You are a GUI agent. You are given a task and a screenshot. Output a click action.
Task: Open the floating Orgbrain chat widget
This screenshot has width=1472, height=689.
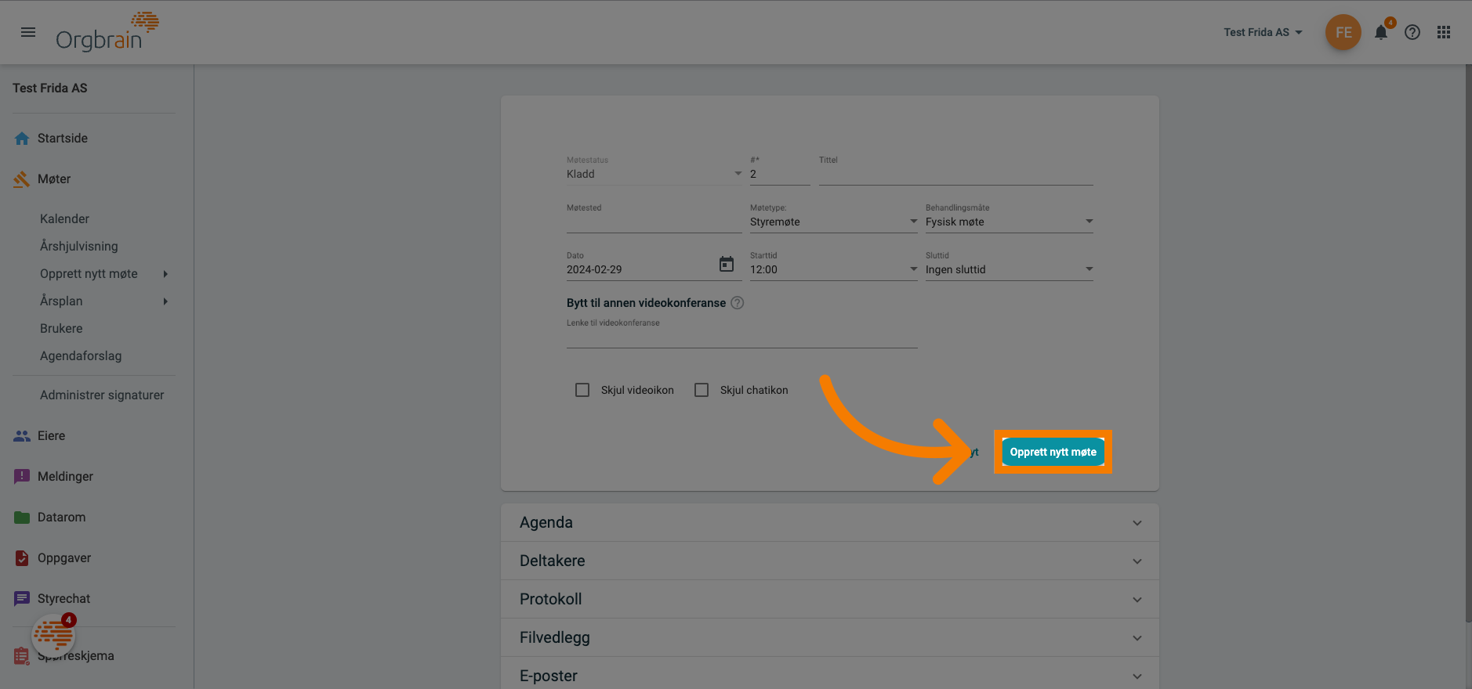coord(53,634)
